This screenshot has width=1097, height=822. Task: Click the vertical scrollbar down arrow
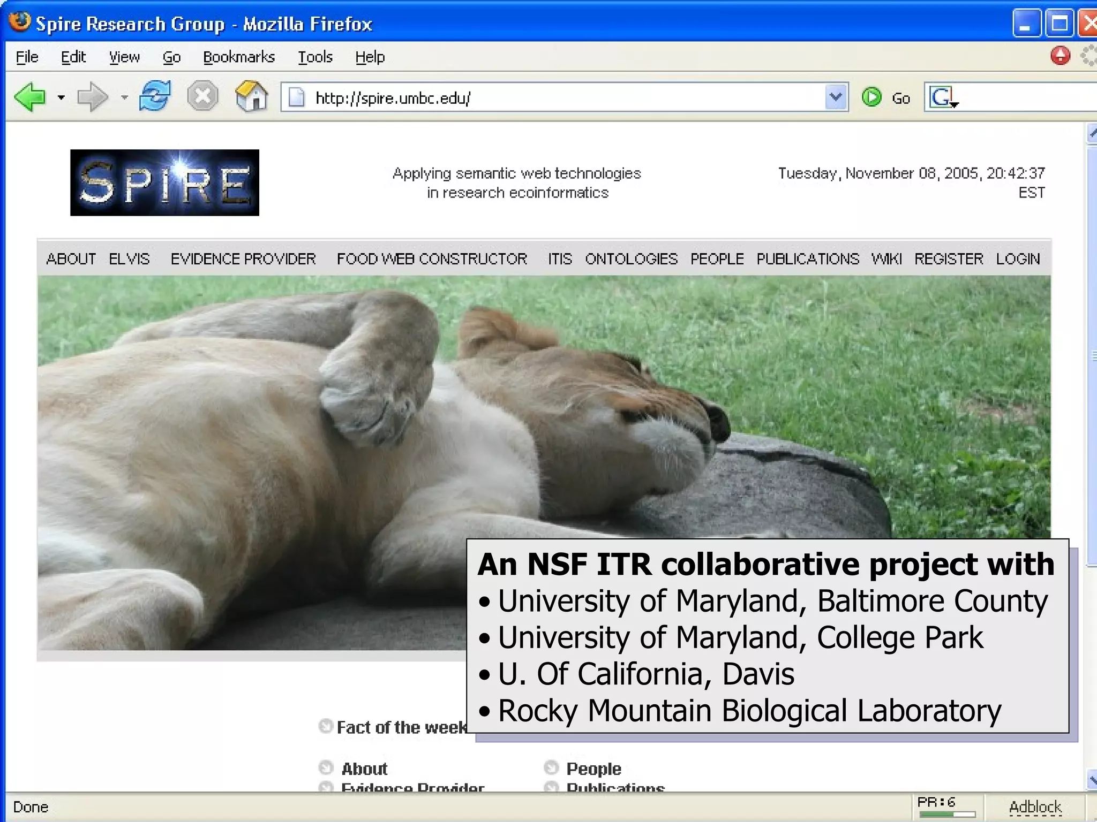pyautogui.click(x=1092, y=779)
